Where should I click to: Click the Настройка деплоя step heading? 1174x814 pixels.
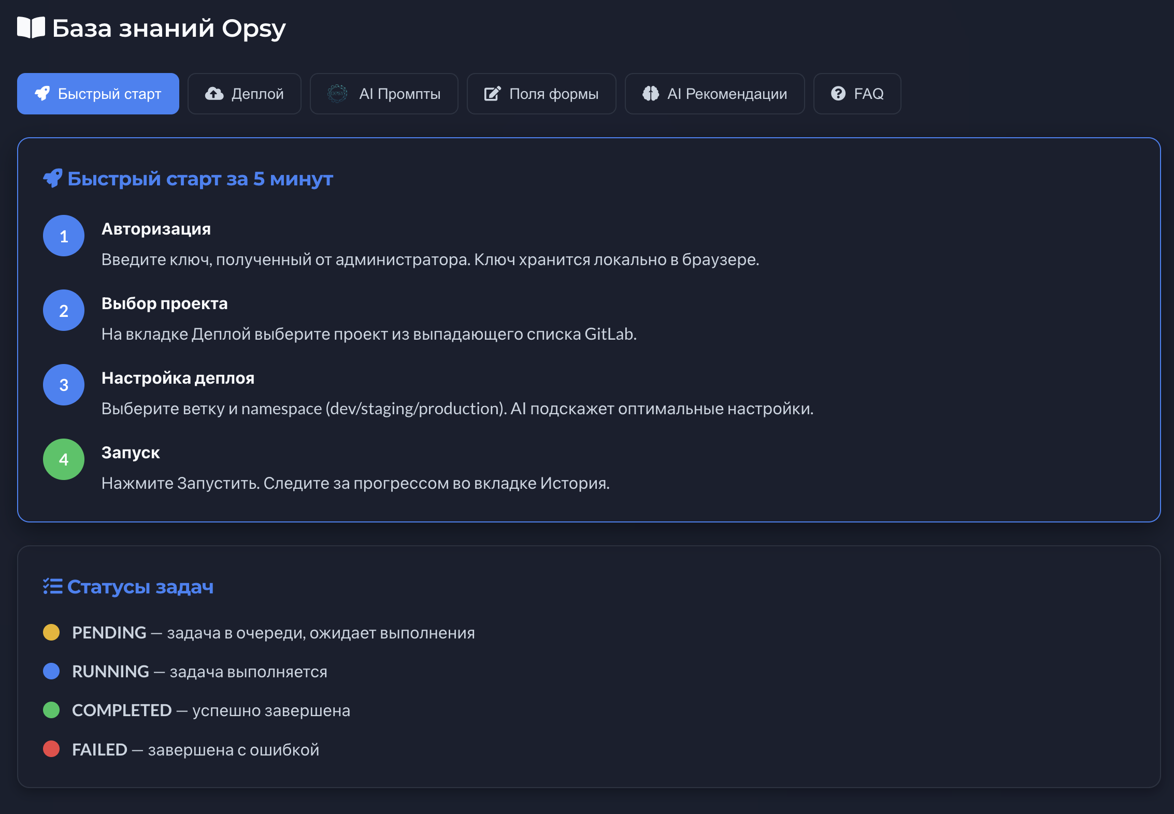(178, 378)
